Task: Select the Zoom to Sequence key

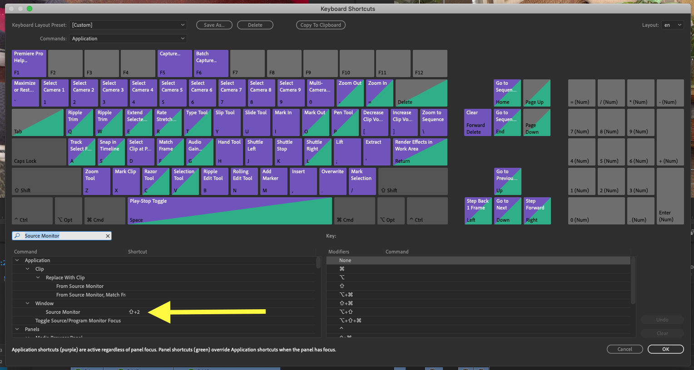Action: (434, 122)
